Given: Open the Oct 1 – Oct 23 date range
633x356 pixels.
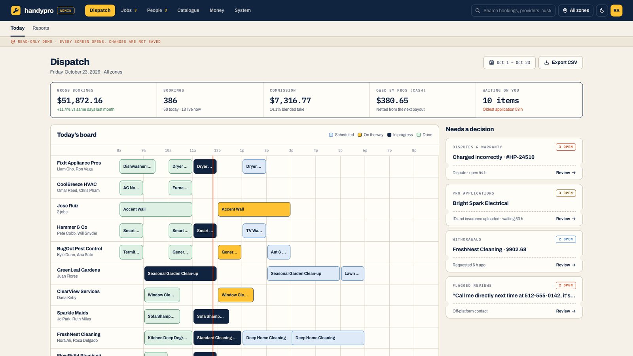Looking at the screenshot, I should (510, 62).
